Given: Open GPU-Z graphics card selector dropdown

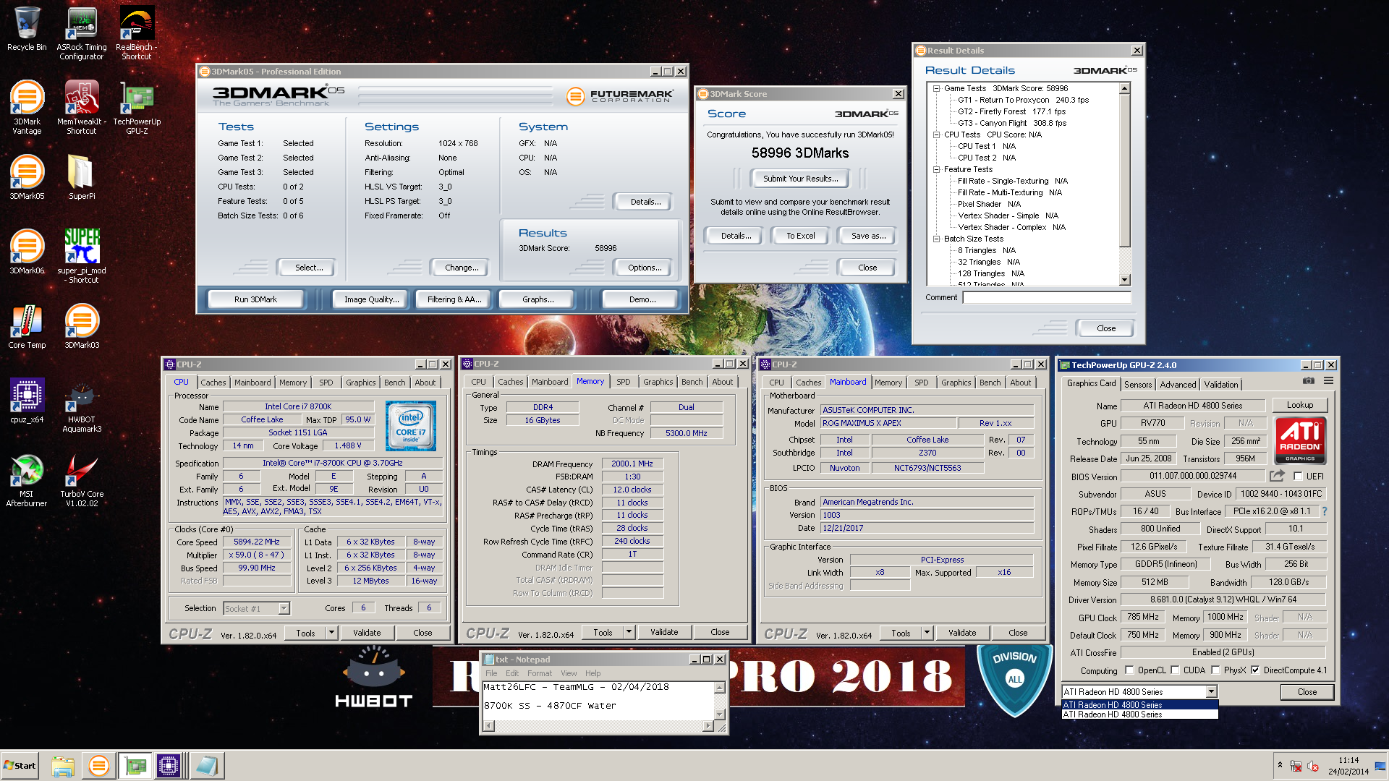Looking at the screenshot, I should pos(1211,692).
